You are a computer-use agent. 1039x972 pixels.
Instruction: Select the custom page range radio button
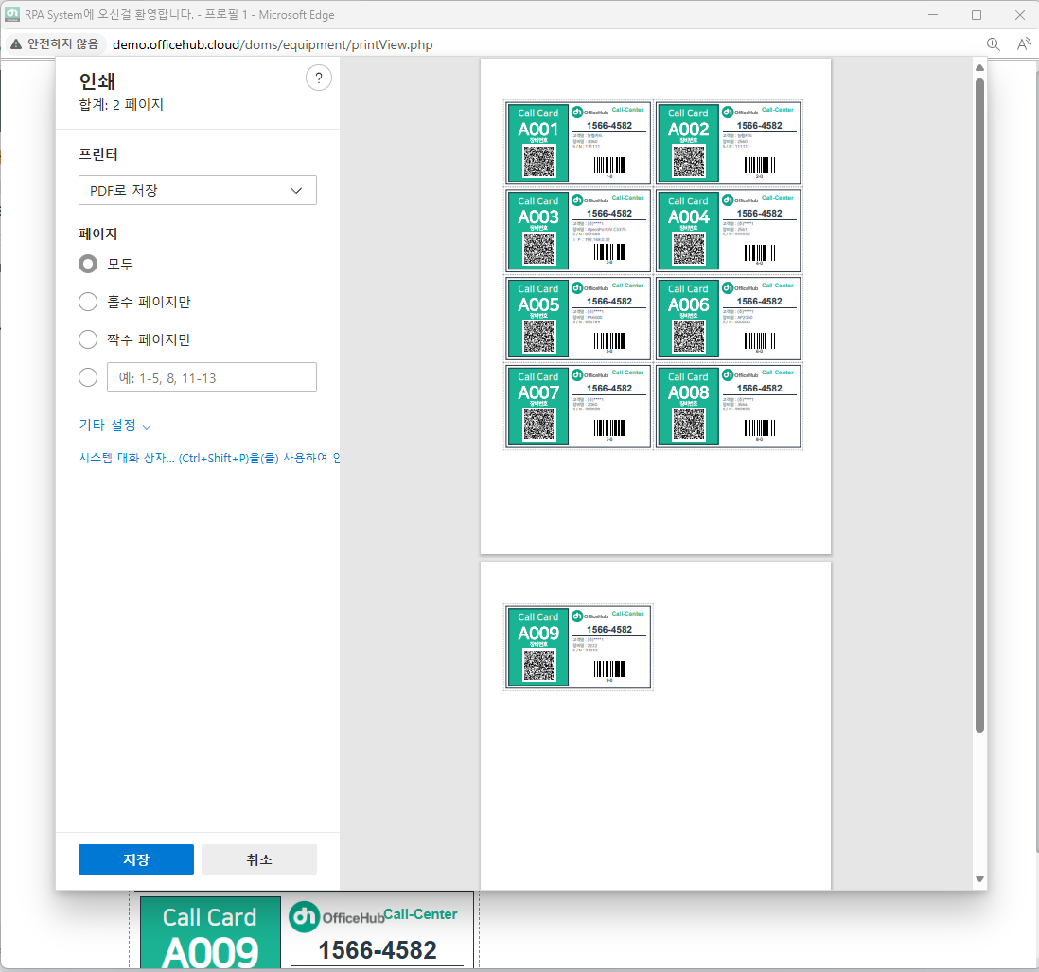tap(88, 377)
